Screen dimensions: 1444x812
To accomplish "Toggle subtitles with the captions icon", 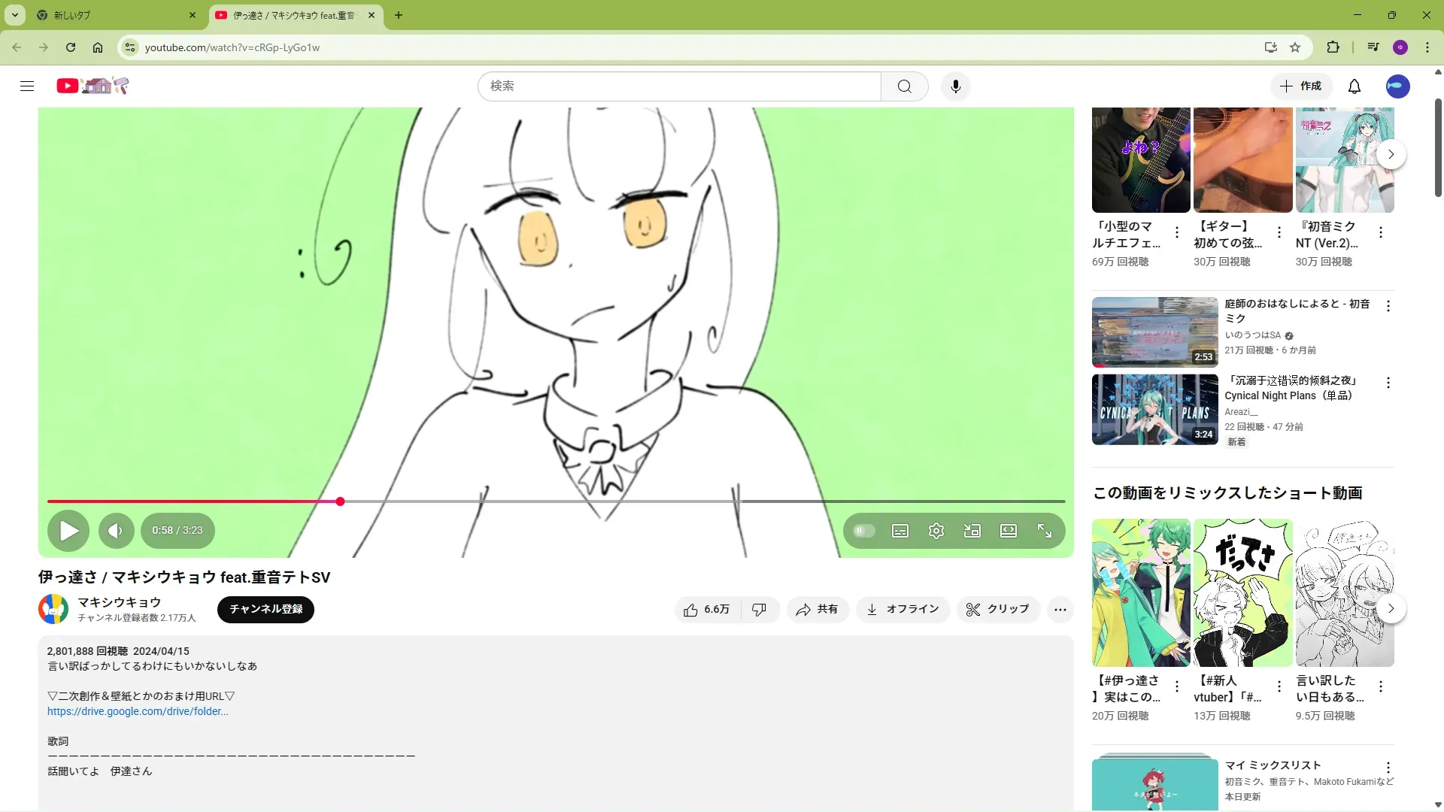I will click(899, 531).
